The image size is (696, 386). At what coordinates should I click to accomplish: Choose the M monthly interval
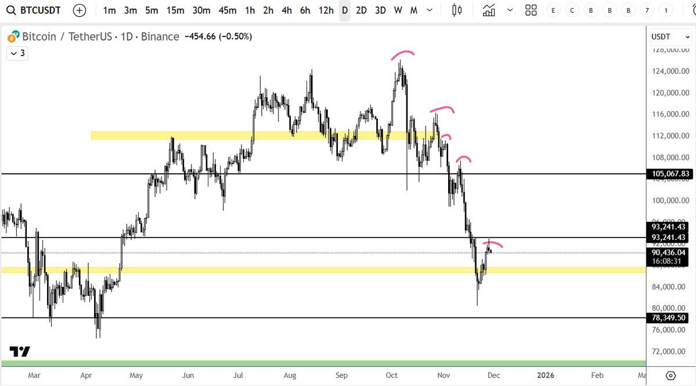(x=414, y=10)
